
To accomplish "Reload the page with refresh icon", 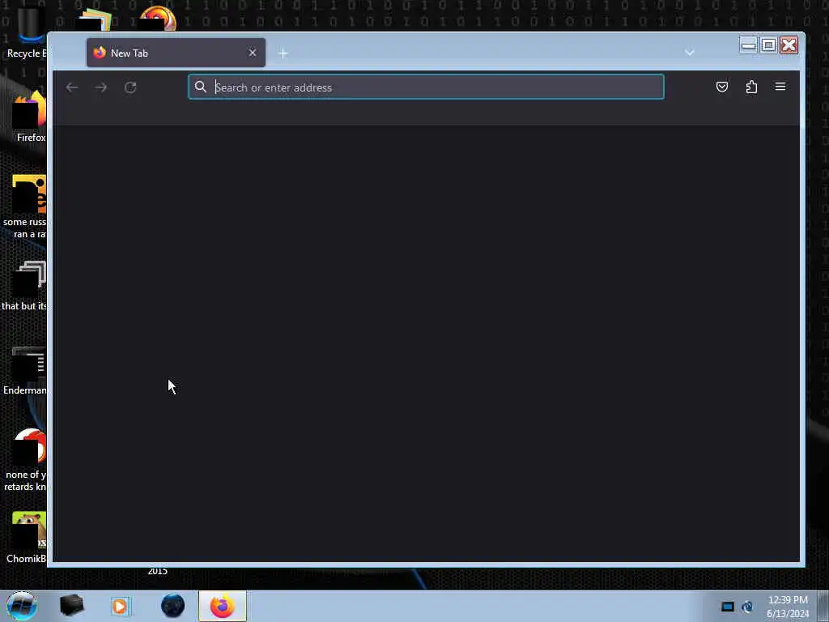I will (130, 87).
